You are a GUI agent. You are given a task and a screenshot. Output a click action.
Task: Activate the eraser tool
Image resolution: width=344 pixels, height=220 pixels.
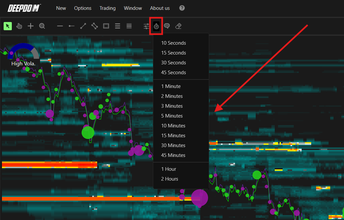point(178,26)
